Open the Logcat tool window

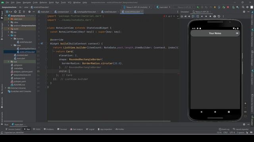[x=90, y=129]
